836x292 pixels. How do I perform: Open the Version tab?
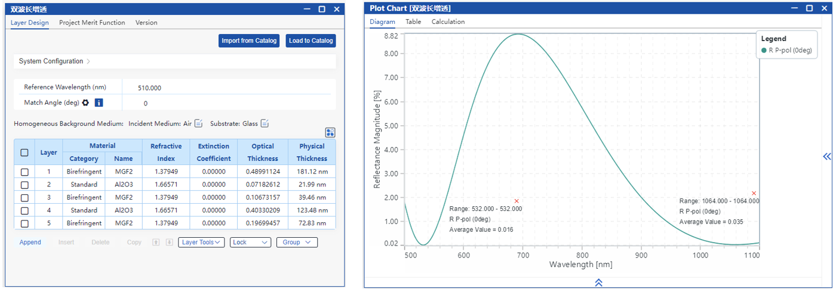[146, 23]
